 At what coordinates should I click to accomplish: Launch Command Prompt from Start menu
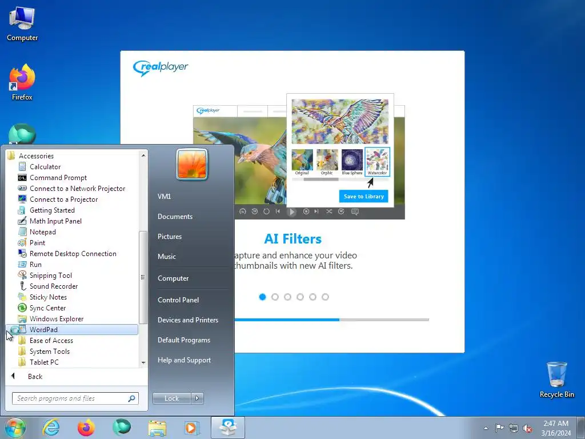click(x=58, y=177)
